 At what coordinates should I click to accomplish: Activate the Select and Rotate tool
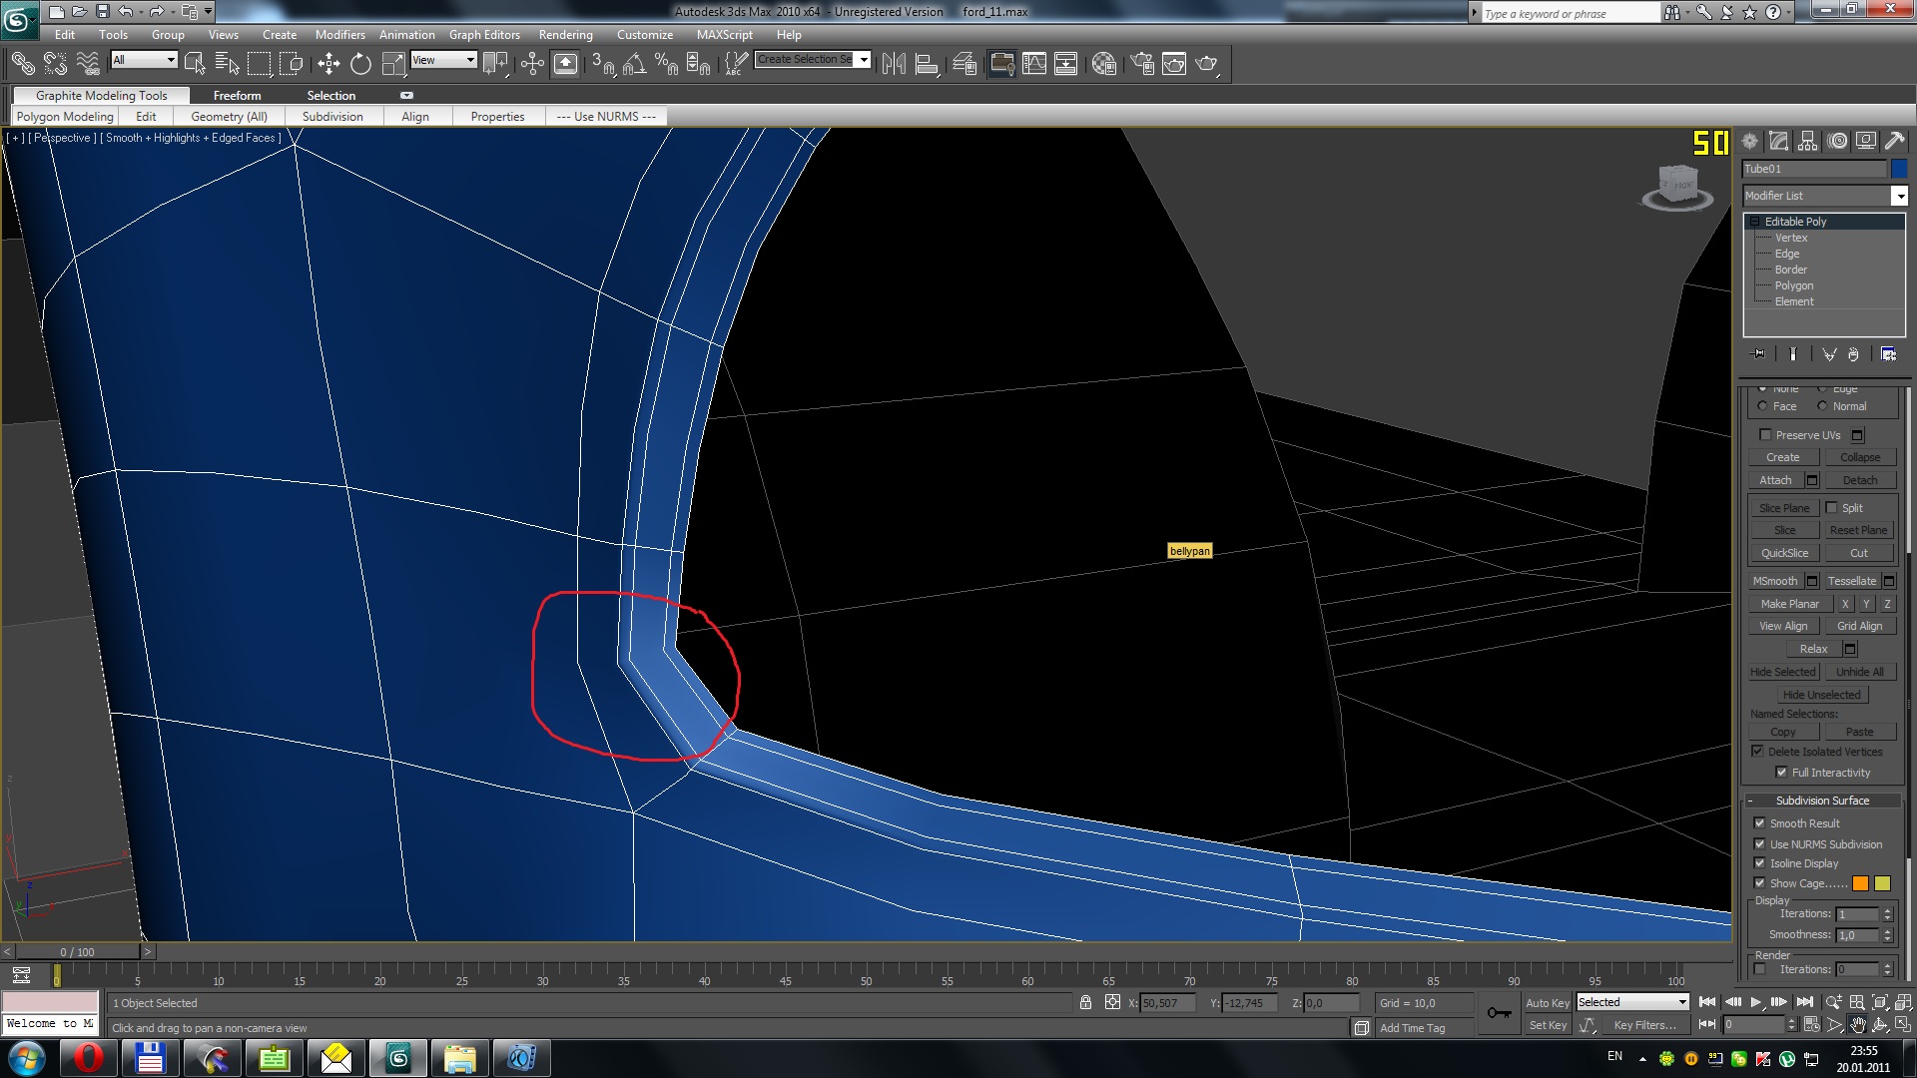pyautogui.click(x=360, y=64)
